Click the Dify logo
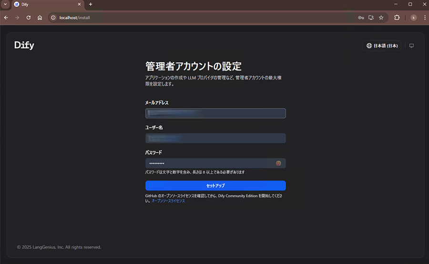This screenshot has height=264, width=429. (24, 46)
